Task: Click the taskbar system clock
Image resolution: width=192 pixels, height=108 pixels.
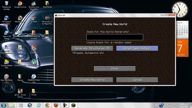Action: click(x=184, y=105)
